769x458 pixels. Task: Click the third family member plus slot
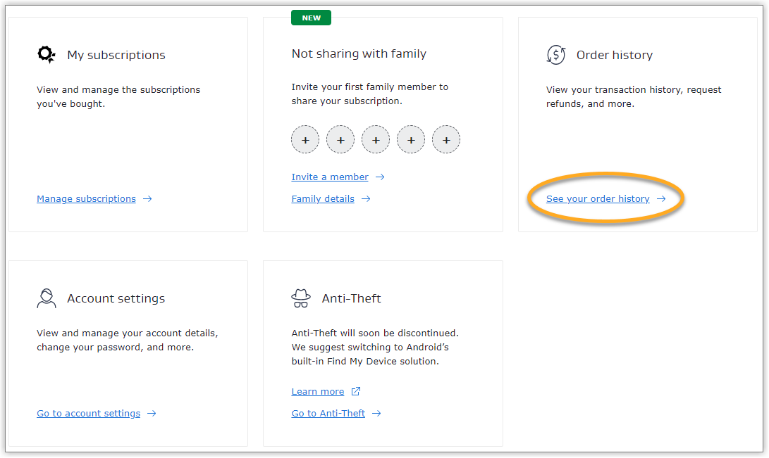pos(376,140)
